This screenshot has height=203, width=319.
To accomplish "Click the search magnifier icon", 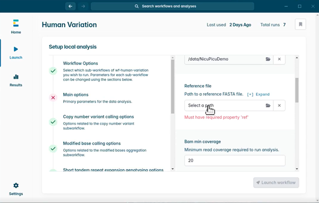I will (x=136, y=6).
